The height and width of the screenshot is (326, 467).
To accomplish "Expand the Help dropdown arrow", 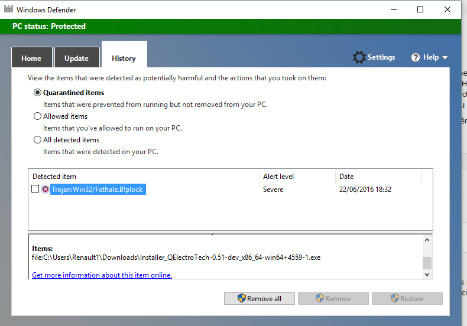I will pos(445,58).
